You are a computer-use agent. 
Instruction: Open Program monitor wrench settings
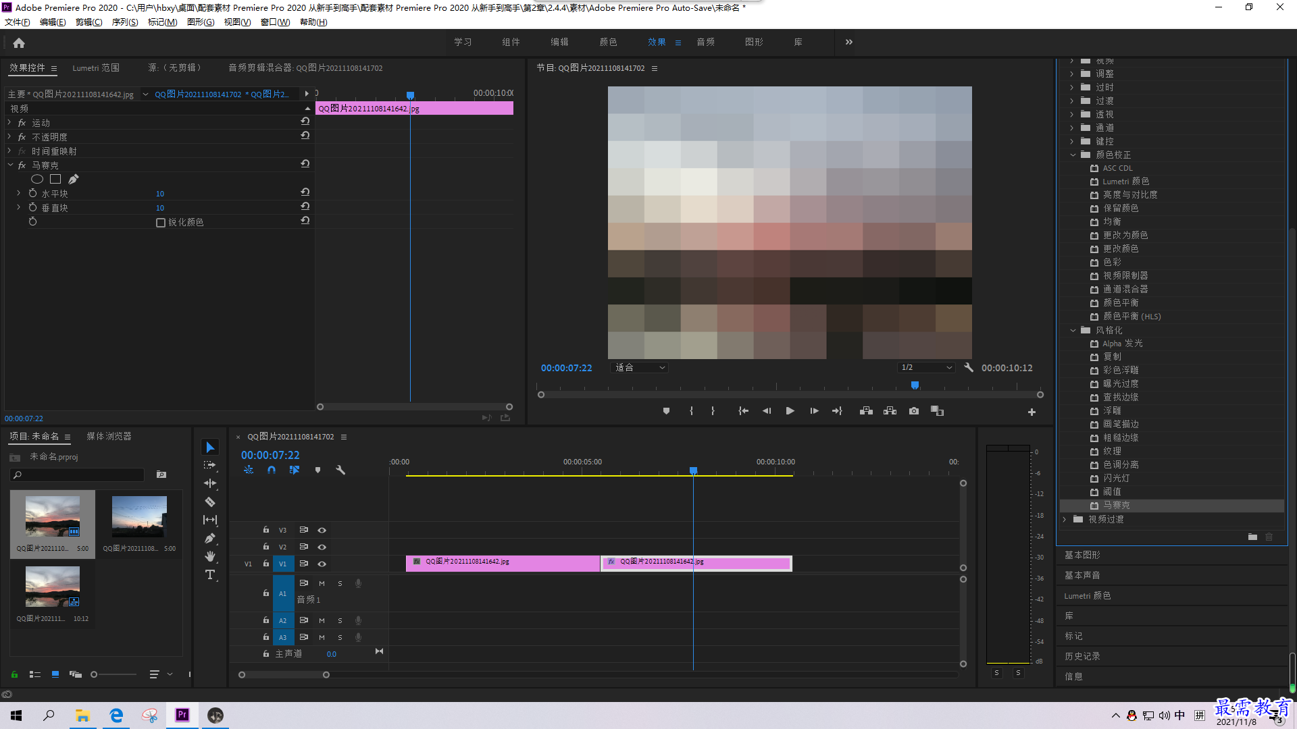(969, 368)
